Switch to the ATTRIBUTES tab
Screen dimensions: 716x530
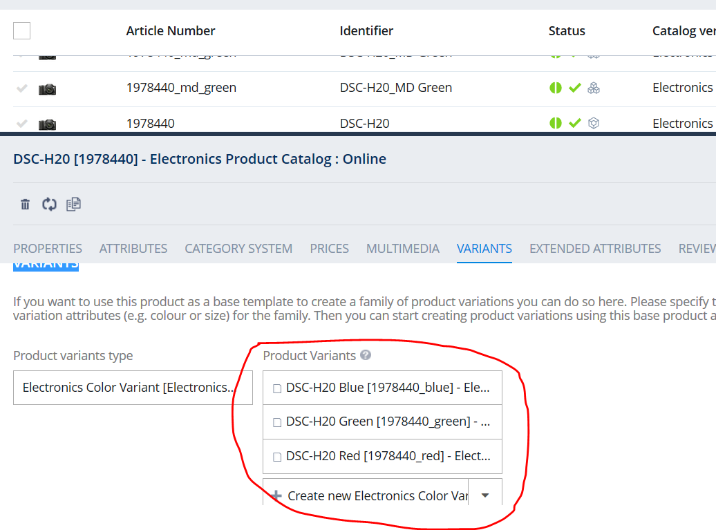[x=133, y=248]
